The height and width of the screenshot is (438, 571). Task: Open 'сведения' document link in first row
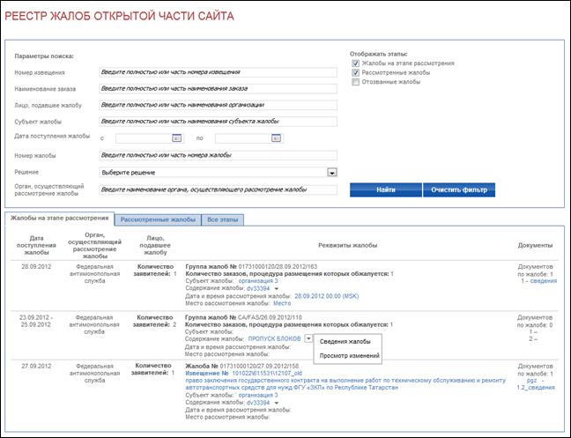[544, 281]
